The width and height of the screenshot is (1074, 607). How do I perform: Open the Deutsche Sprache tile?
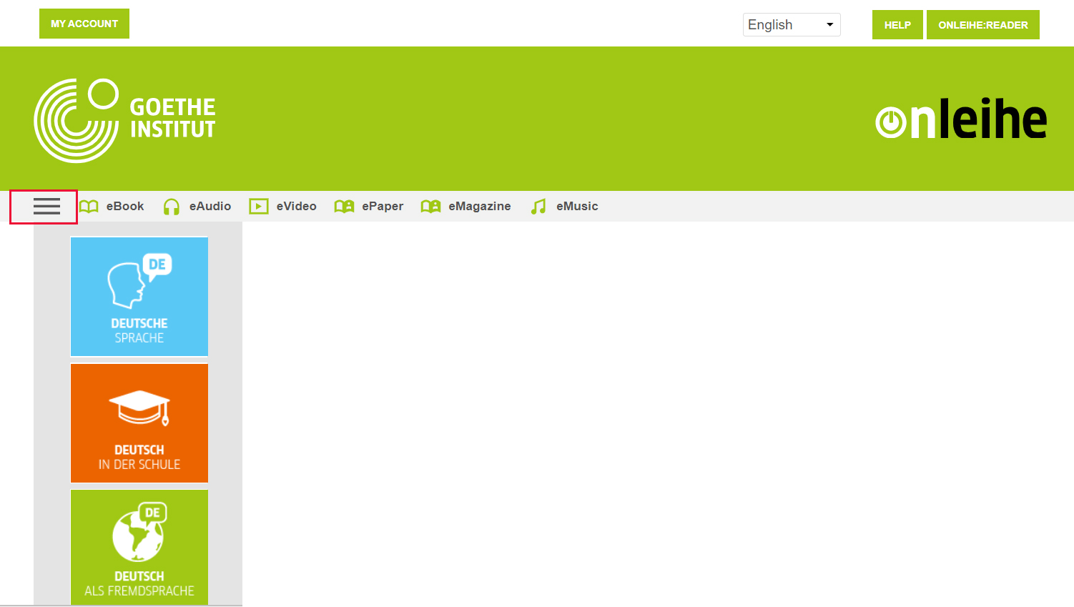139,297
